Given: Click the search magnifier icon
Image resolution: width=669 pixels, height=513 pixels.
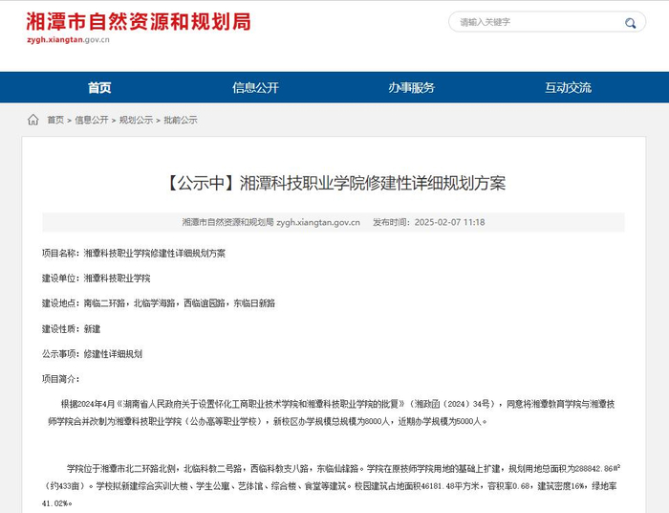Looking at the screenshot, I should click(x=630, y=23).
